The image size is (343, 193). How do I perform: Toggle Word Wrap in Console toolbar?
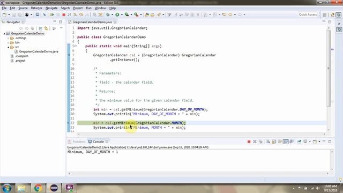pyautogui.click(x=280, y=142)
